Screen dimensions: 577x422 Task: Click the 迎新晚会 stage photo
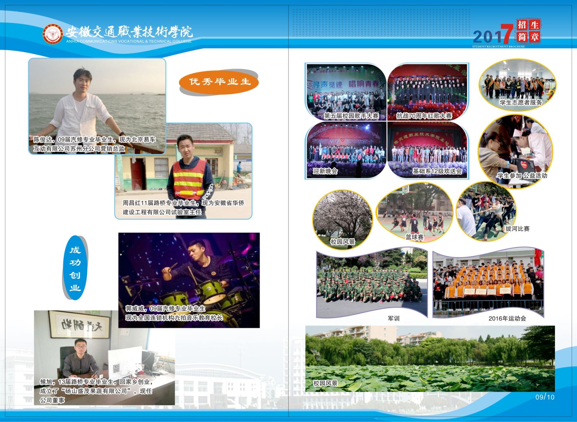click(345, 150)
